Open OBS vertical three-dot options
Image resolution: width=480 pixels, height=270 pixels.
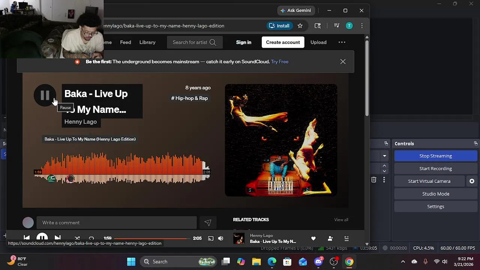click(x=384, y=180)
